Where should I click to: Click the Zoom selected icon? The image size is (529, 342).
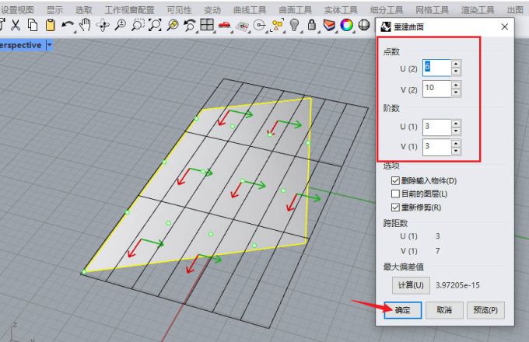[x=173, y=26]
